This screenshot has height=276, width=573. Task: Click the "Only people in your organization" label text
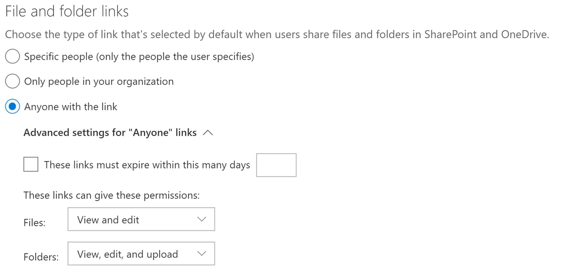99,82
